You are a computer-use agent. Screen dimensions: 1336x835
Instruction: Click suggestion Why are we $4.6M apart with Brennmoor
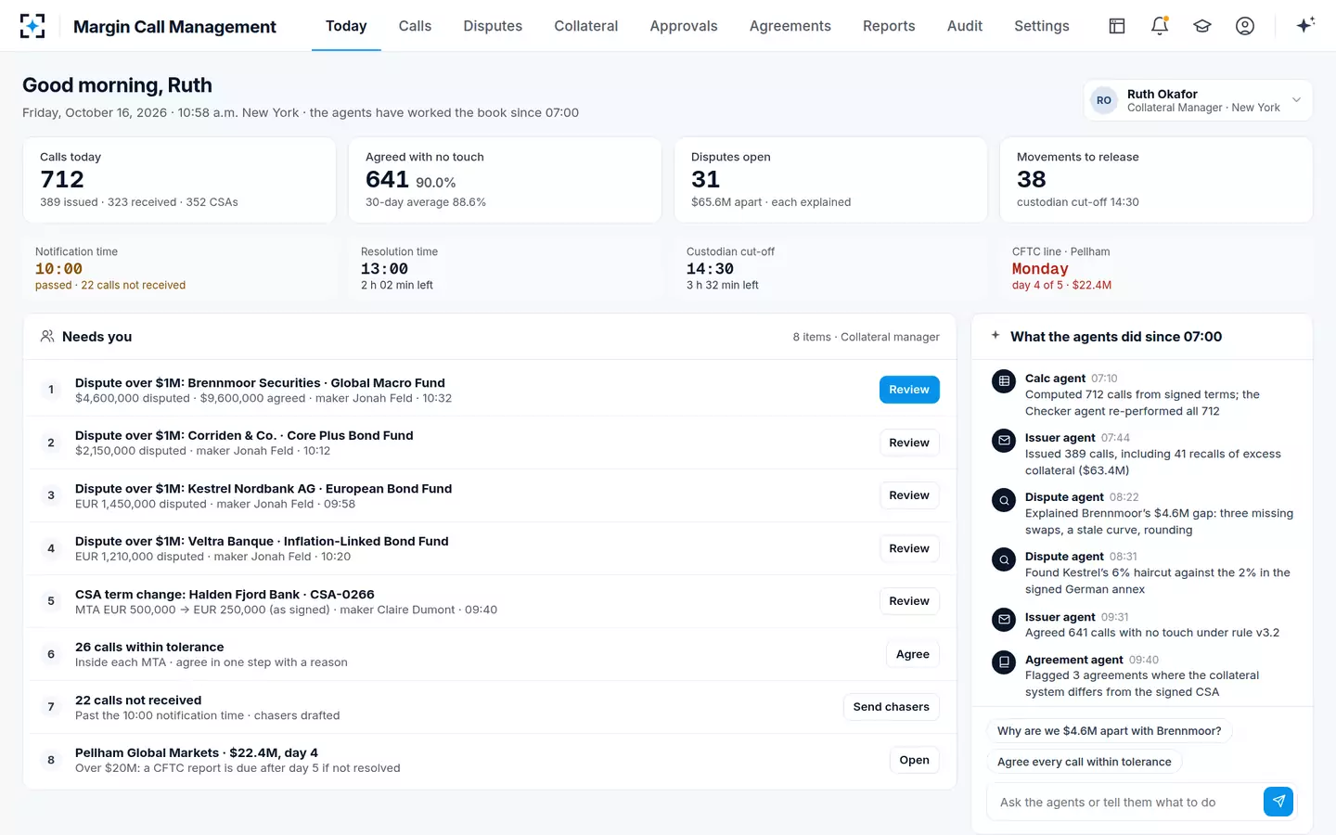coord(1109,731)
